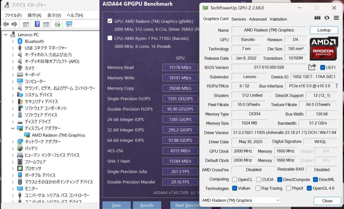Click the blue help icon in toolbar
This screenshot has width=344, height=209.
[37, 24]
